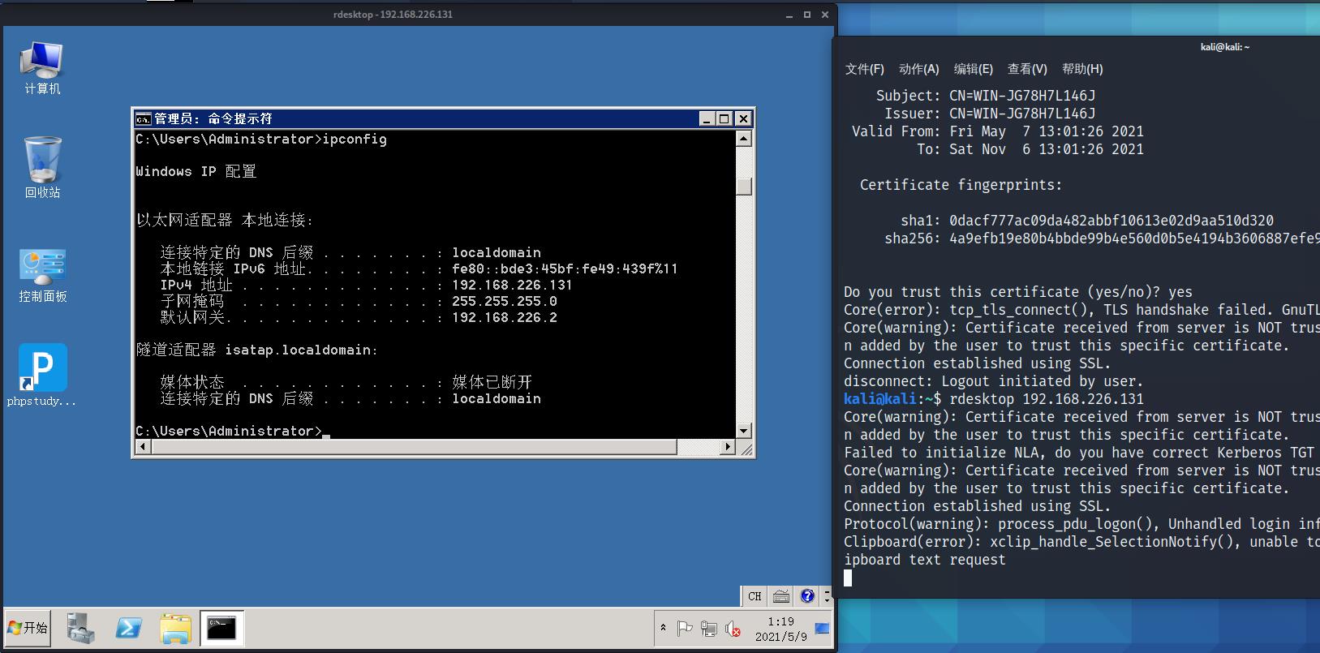Select the command prompt taskbar button
The image size is (1320, 653).
coord(221,628)
